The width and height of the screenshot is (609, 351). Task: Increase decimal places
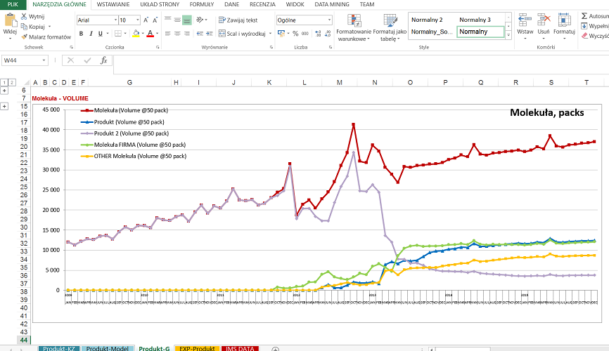318,34
